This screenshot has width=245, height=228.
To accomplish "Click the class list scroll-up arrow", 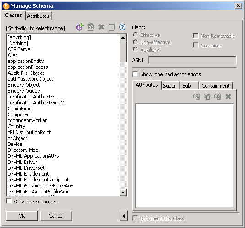I will click(123, 38).
